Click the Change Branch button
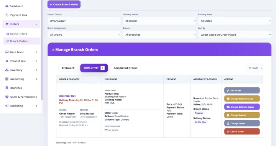This screenshot has width=276, height=146. click(x=242, y=115)
